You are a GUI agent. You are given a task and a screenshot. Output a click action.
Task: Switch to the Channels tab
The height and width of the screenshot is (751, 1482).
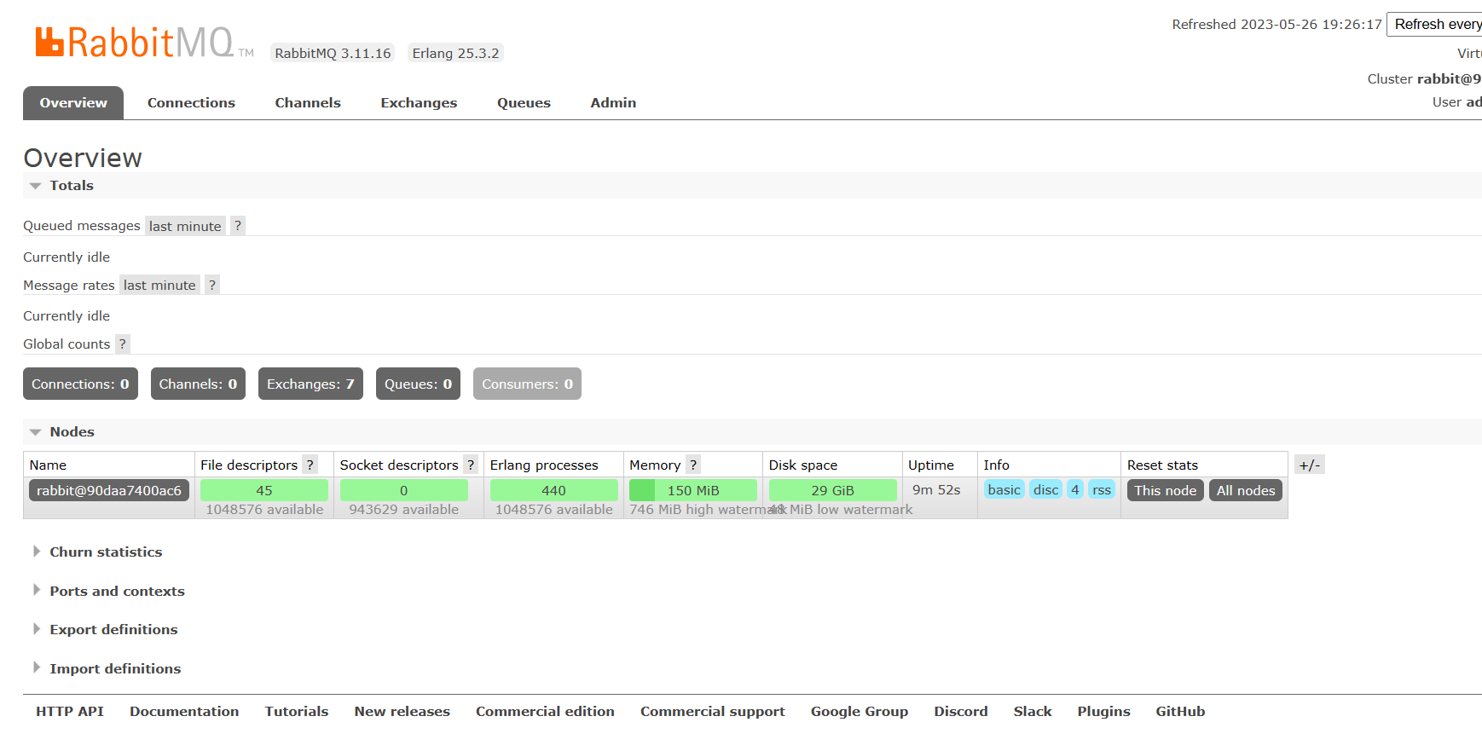pos(308,102)
